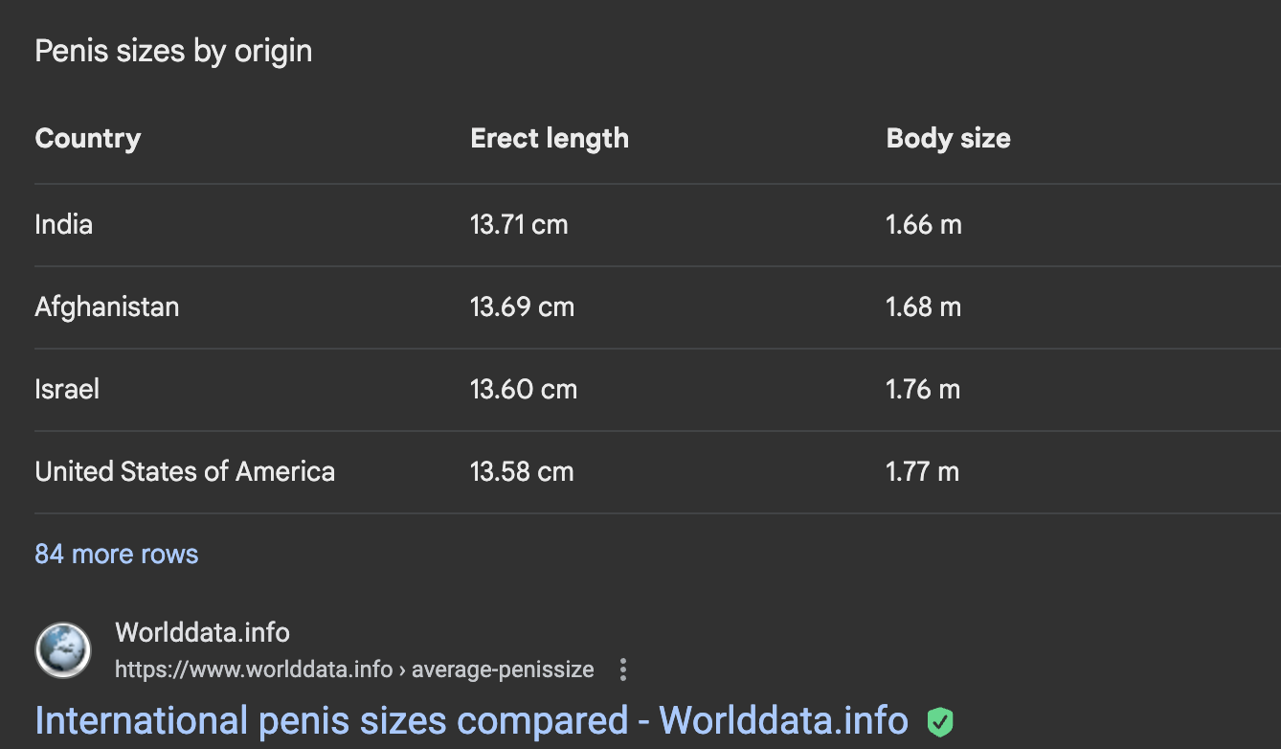Click the Worlddata.info globe favicon
The image size is (1281, 749).
(x=63, y=650)
